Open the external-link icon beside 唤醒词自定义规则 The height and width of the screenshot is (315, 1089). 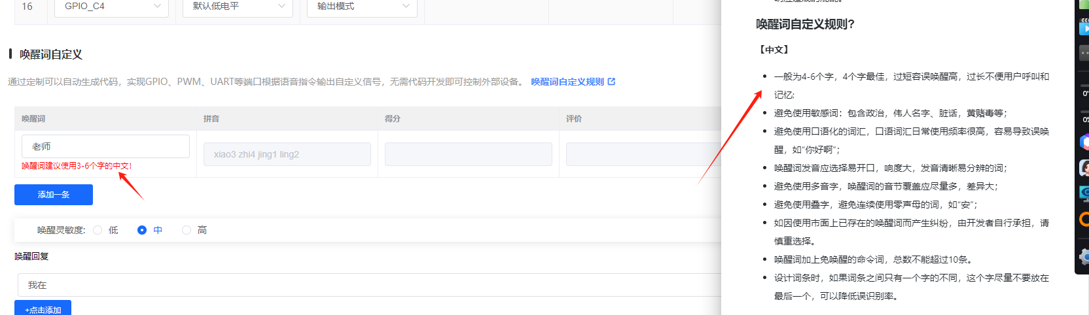click(611, 82)
